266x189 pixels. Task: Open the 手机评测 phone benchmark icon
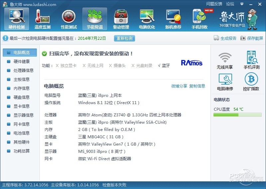pos(252,60)
